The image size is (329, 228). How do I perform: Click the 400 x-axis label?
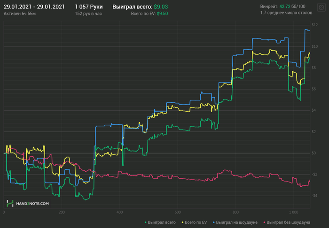coord(119,213)
